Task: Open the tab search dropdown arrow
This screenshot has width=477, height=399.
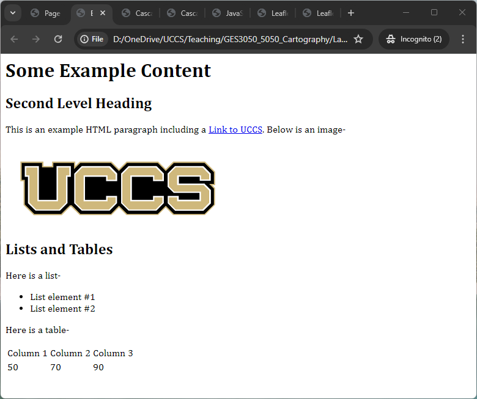Action: tap(13, 13)
